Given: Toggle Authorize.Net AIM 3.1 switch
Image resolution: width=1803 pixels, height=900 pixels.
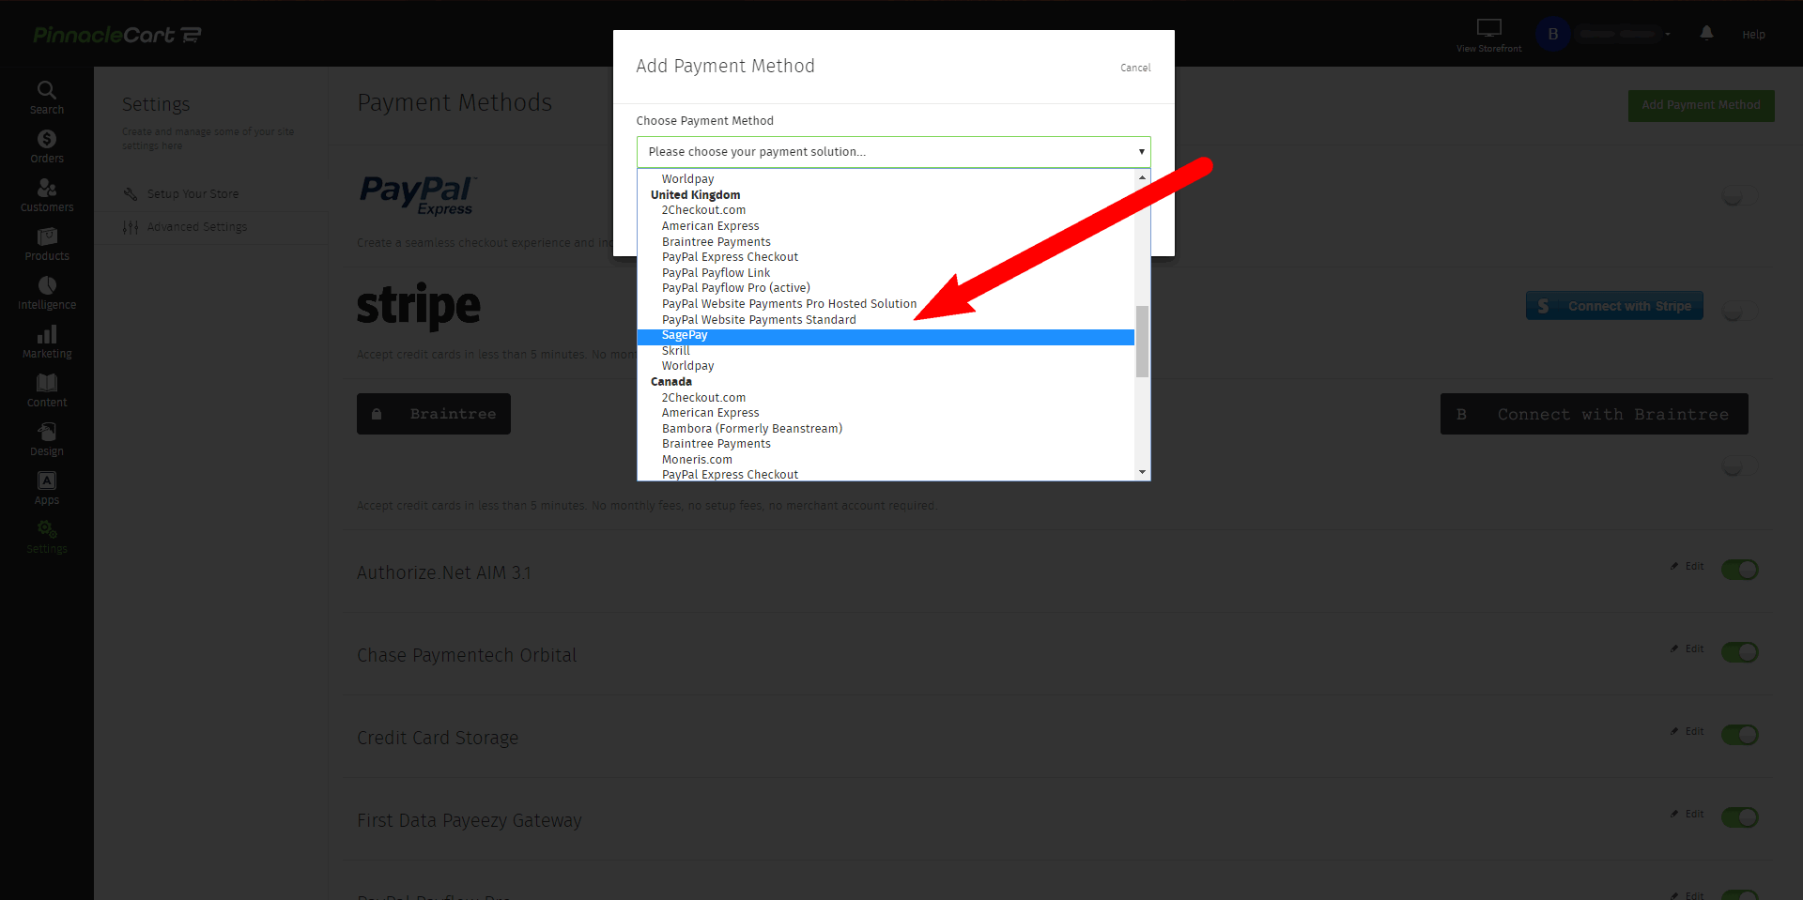Looking at the screenshot, I should [1740, 570].
